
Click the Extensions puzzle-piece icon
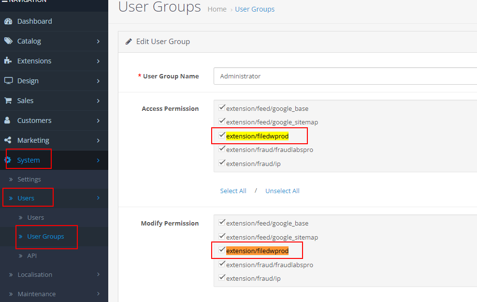[9, 61]
